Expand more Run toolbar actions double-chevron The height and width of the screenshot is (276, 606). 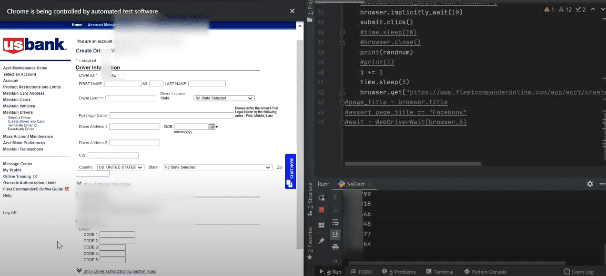click(x=335, y=261)
